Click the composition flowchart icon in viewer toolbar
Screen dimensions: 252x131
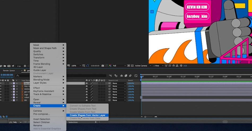coord(177,66)
